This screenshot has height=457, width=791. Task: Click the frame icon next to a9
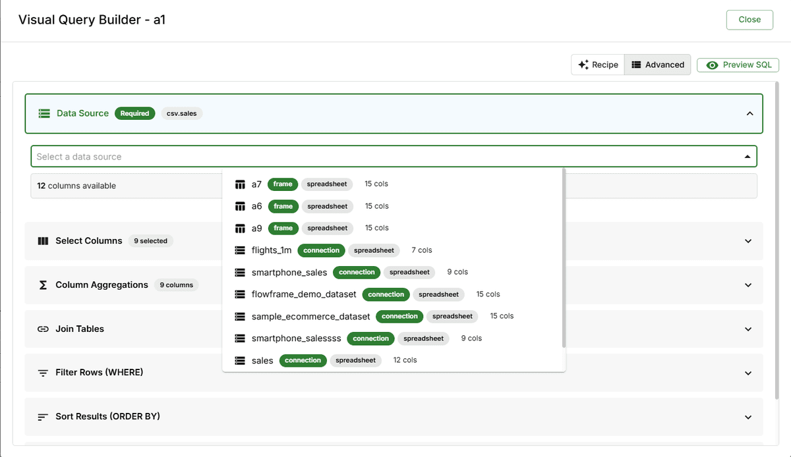[x=240, y=228]
